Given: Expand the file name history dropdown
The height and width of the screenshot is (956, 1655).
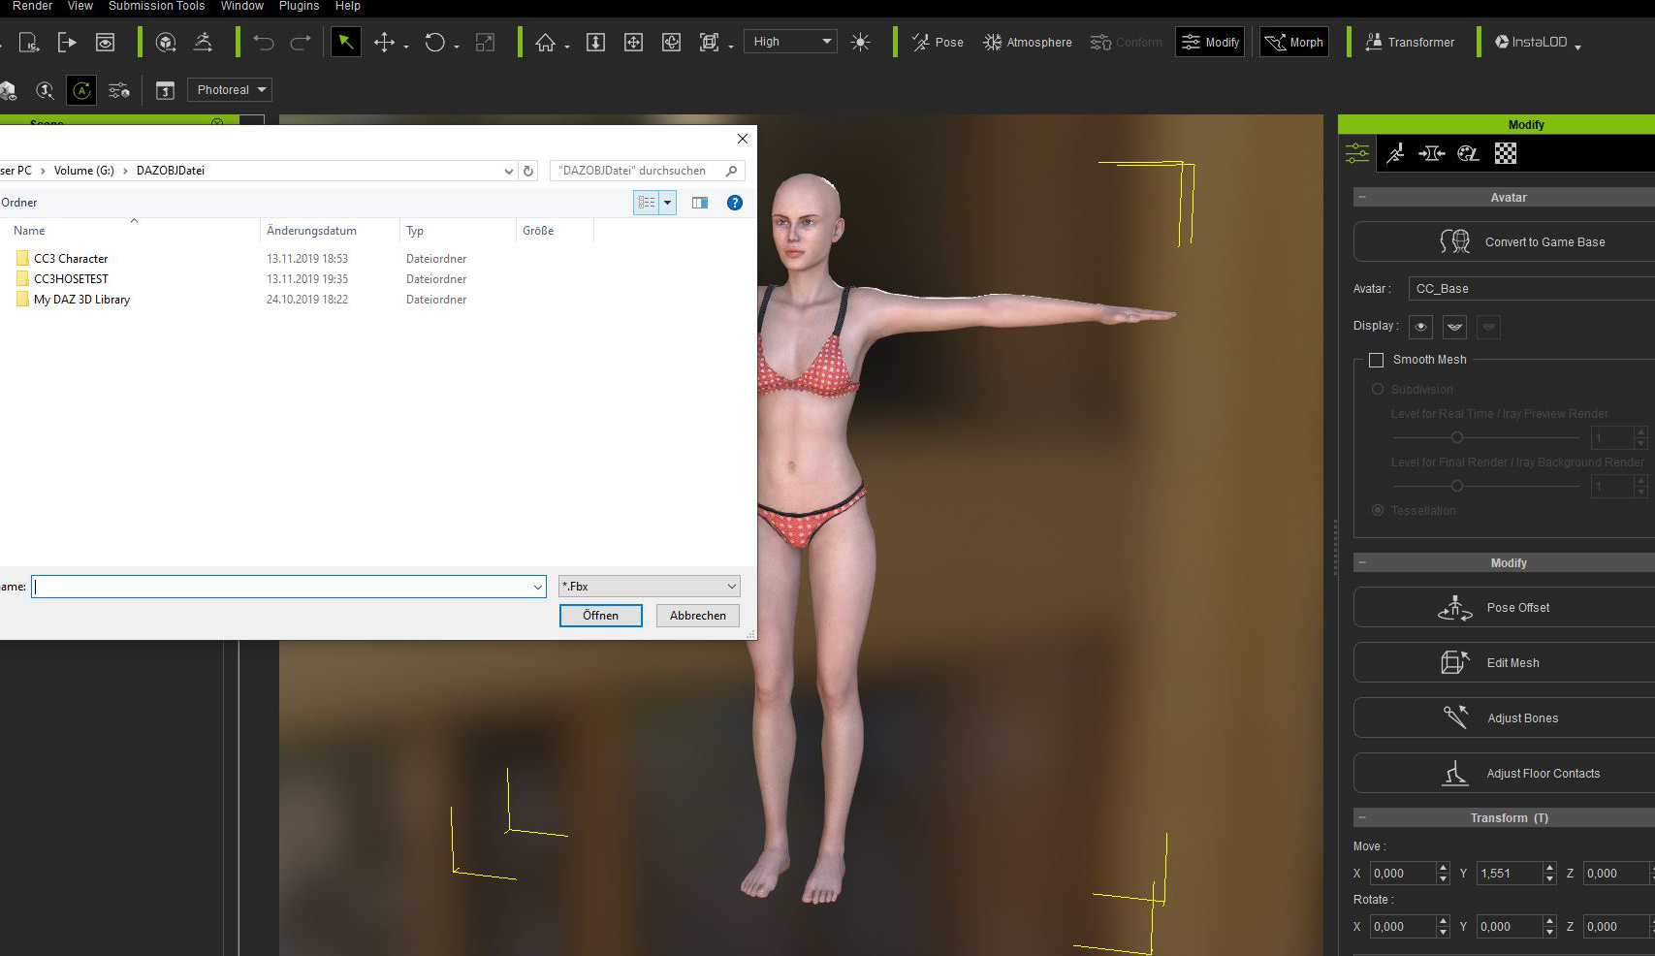Looking at the screenshot, I should coord(538,587).
